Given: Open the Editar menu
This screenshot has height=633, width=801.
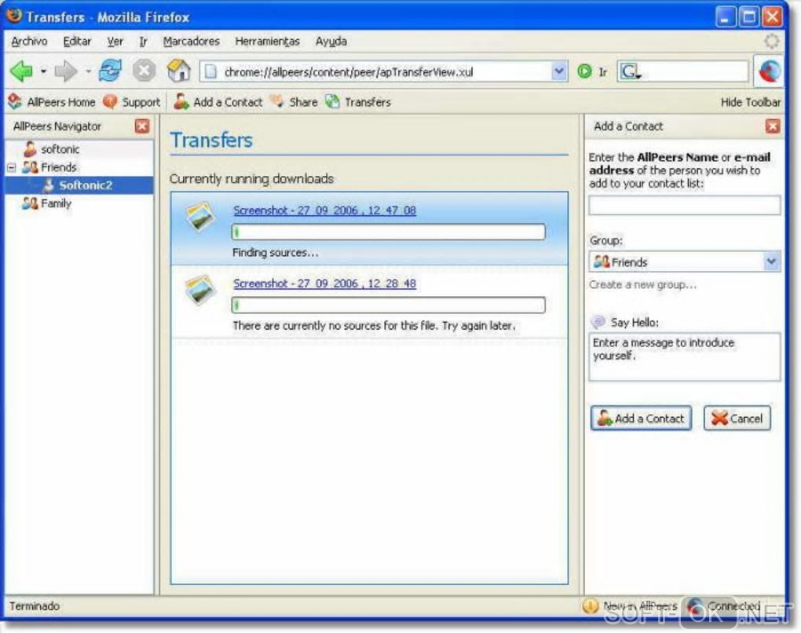Looking at the screenshot, I should 77,41.
